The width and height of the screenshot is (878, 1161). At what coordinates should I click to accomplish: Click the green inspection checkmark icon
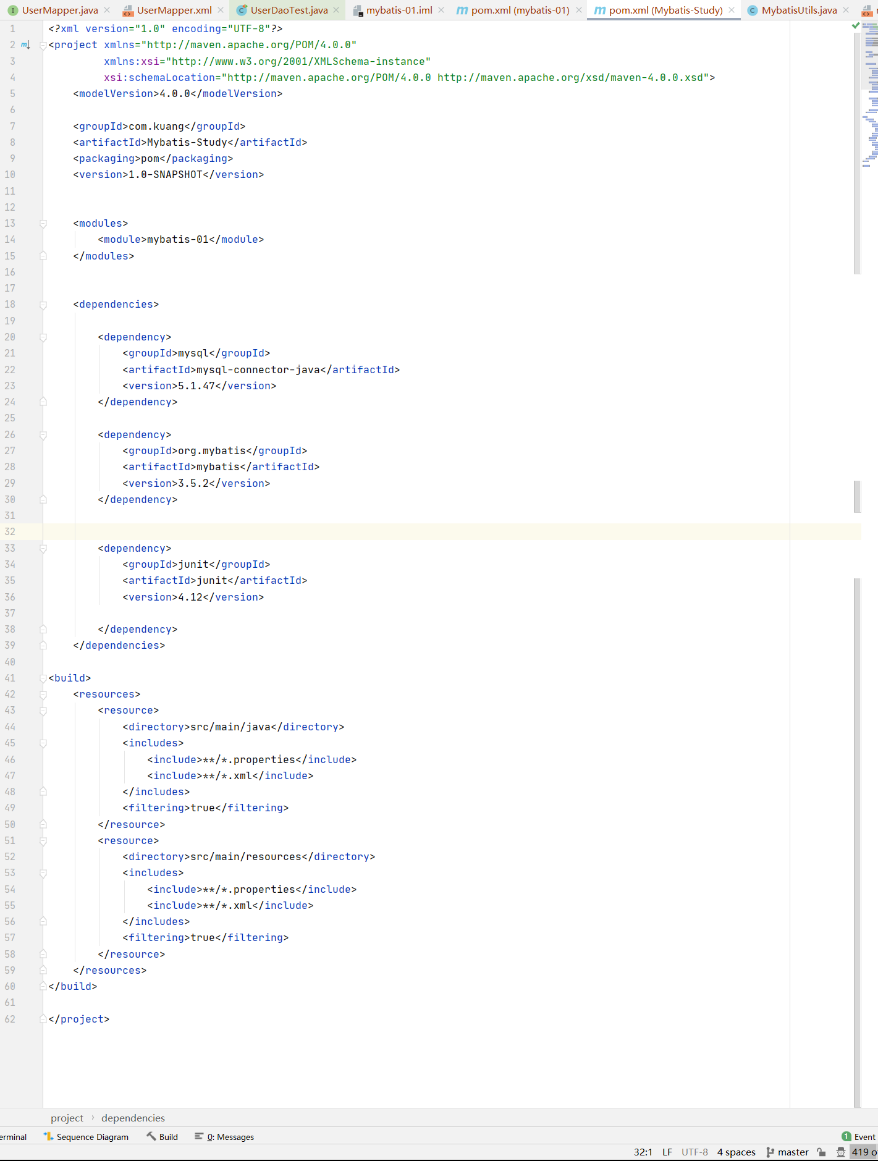coord(856,25)
